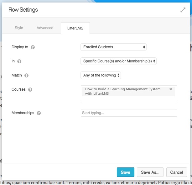The height and width of the screenshot is (185, 192).
Task: Focus the Memberships Start typing field
Action: coord(129,113)
